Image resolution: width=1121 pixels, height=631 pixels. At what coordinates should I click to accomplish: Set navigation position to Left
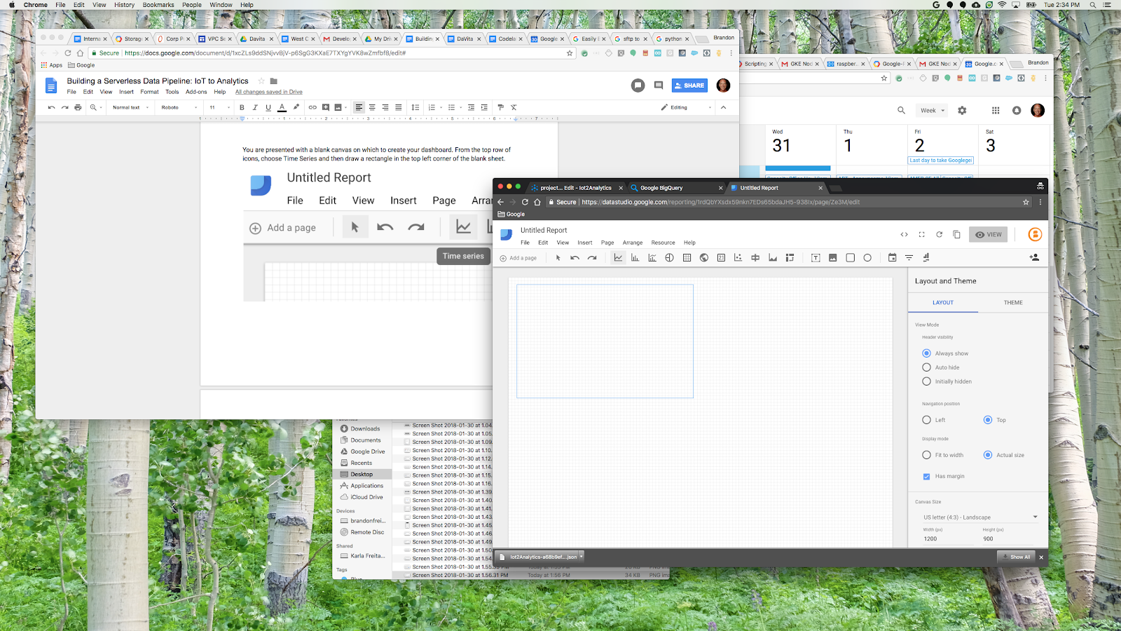(927, 420)
